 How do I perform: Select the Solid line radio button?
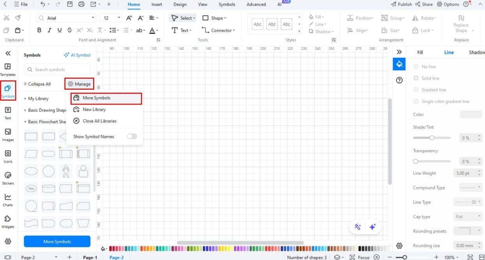coord(416,78)
